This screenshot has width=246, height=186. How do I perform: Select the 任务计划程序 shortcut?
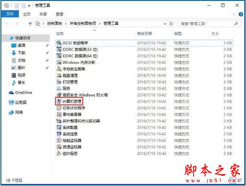tap(144, 108)
